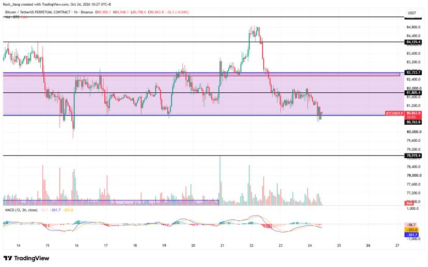Click the 77,600.0 price axis tick
428x267 pixels.
click(x=414, y=184)
